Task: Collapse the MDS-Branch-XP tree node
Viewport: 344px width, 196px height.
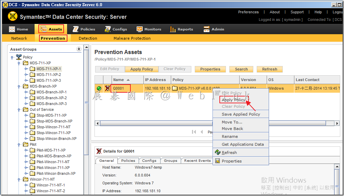Action: coord(19,87)
